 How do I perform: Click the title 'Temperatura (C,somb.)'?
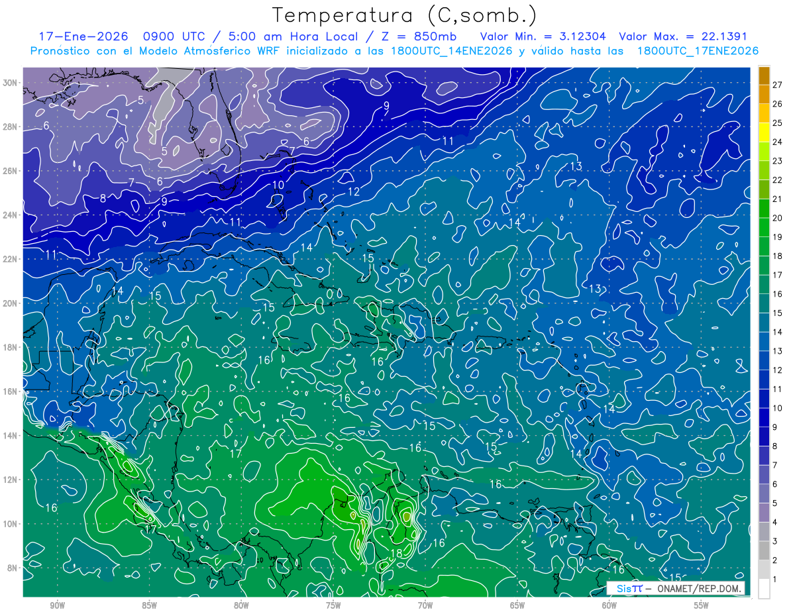click(405, 16)
